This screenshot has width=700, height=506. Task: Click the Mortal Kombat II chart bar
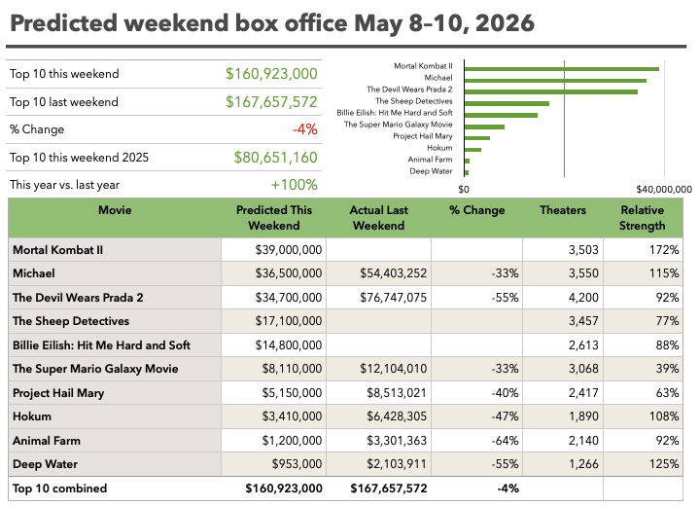(562, 69)
